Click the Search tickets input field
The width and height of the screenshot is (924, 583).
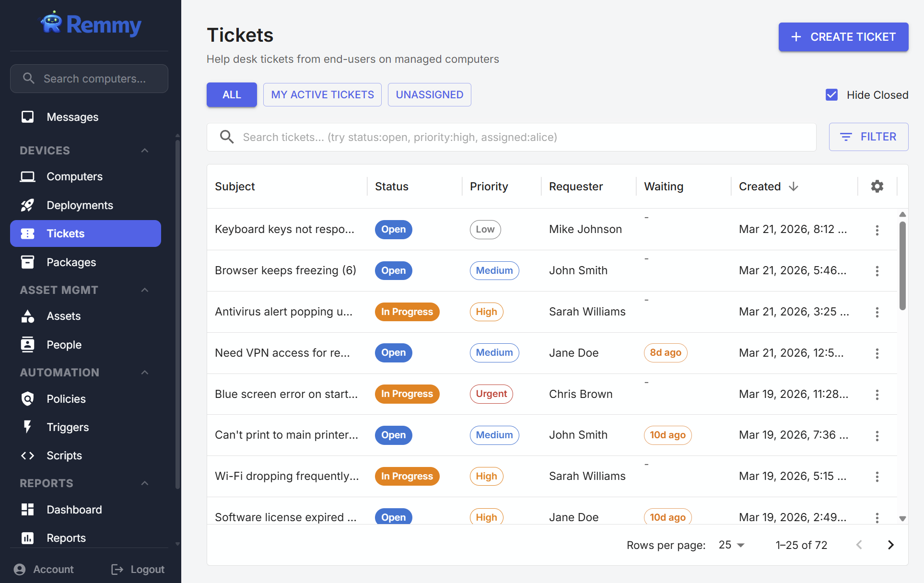(x=523, y=138)
